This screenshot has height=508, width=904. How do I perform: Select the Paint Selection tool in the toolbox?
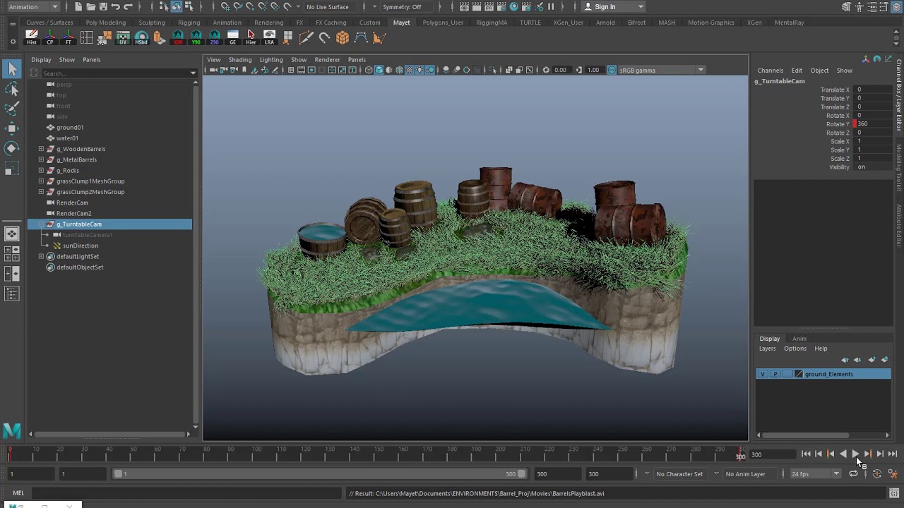tap(12, 109)
